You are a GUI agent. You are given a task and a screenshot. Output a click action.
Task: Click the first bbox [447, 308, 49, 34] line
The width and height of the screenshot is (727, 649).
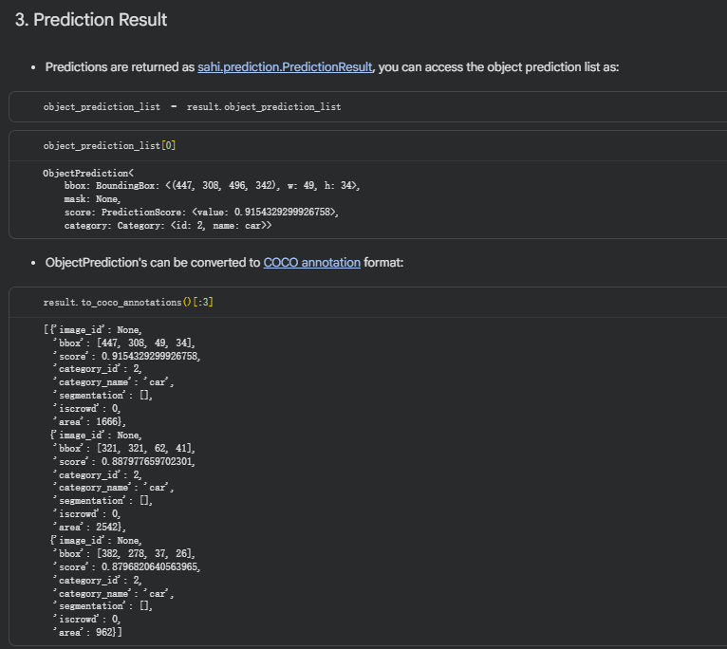click(123, 343)
